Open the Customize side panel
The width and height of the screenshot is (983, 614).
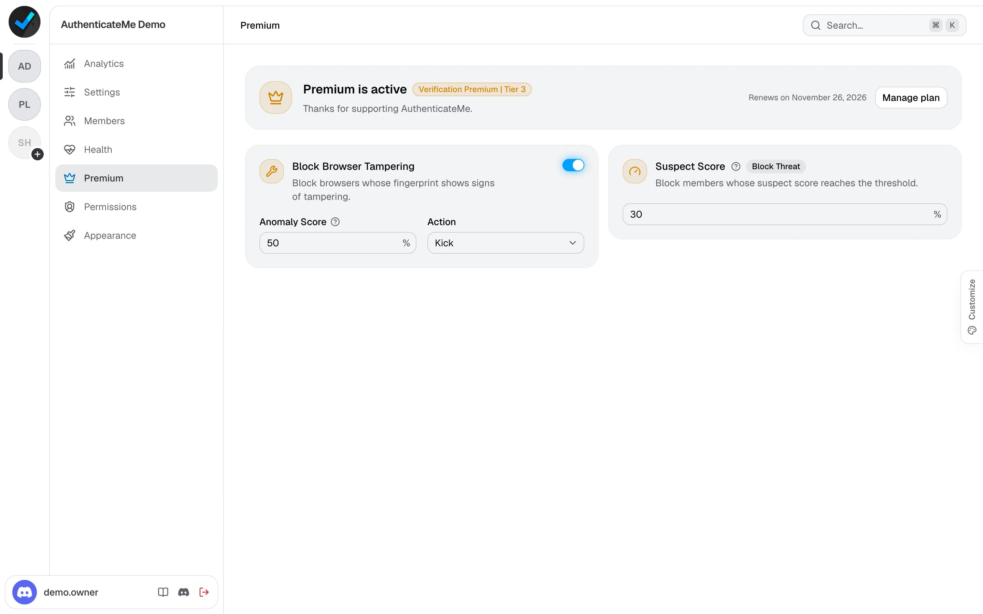972,307
